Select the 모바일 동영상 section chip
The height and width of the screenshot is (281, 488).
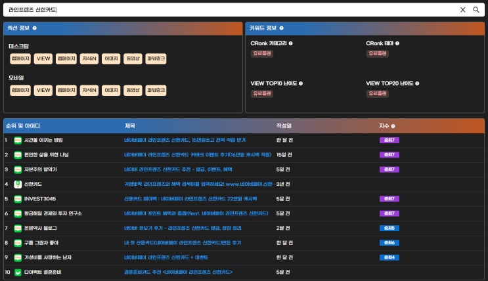(133, 90)
